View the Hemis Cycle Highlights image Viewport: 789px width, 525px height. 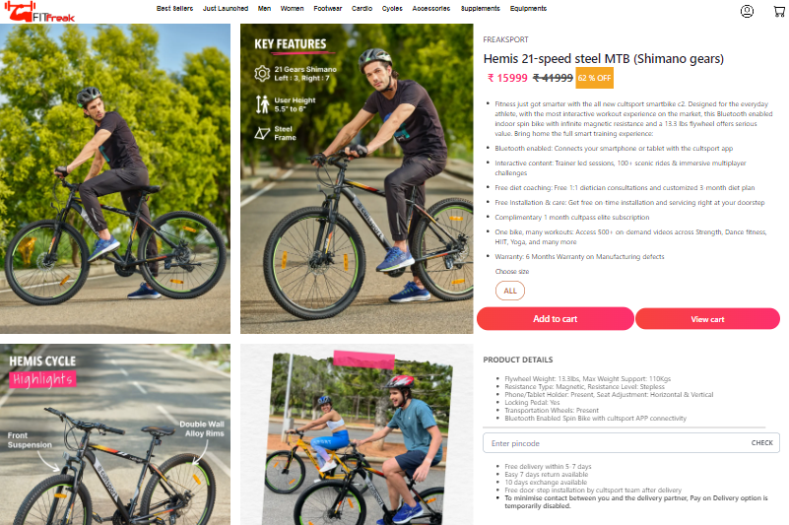(x=115, y=434)
